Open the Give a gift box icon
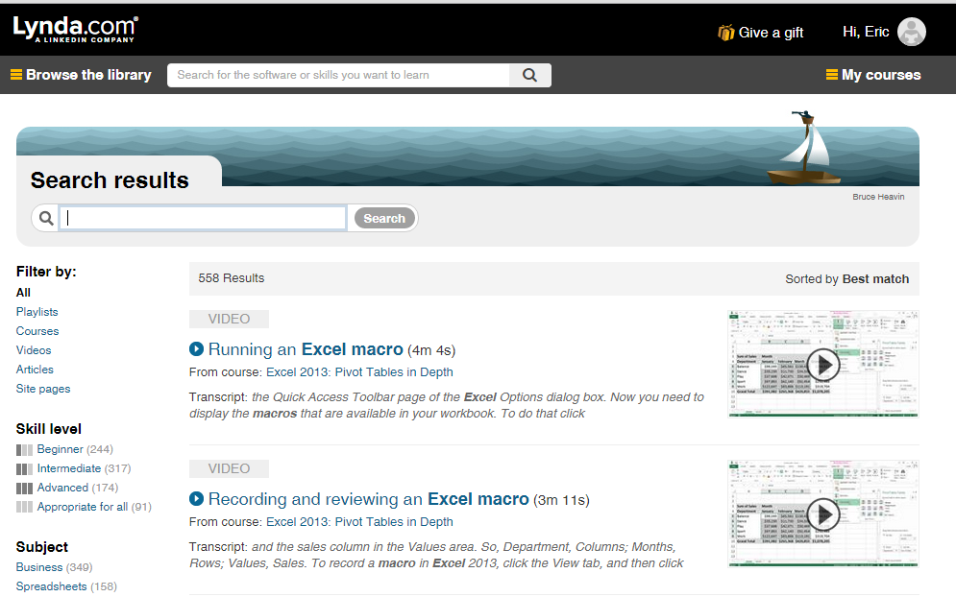Image resolution: width=956 pixels, height=597 pixels. (725, 33)
